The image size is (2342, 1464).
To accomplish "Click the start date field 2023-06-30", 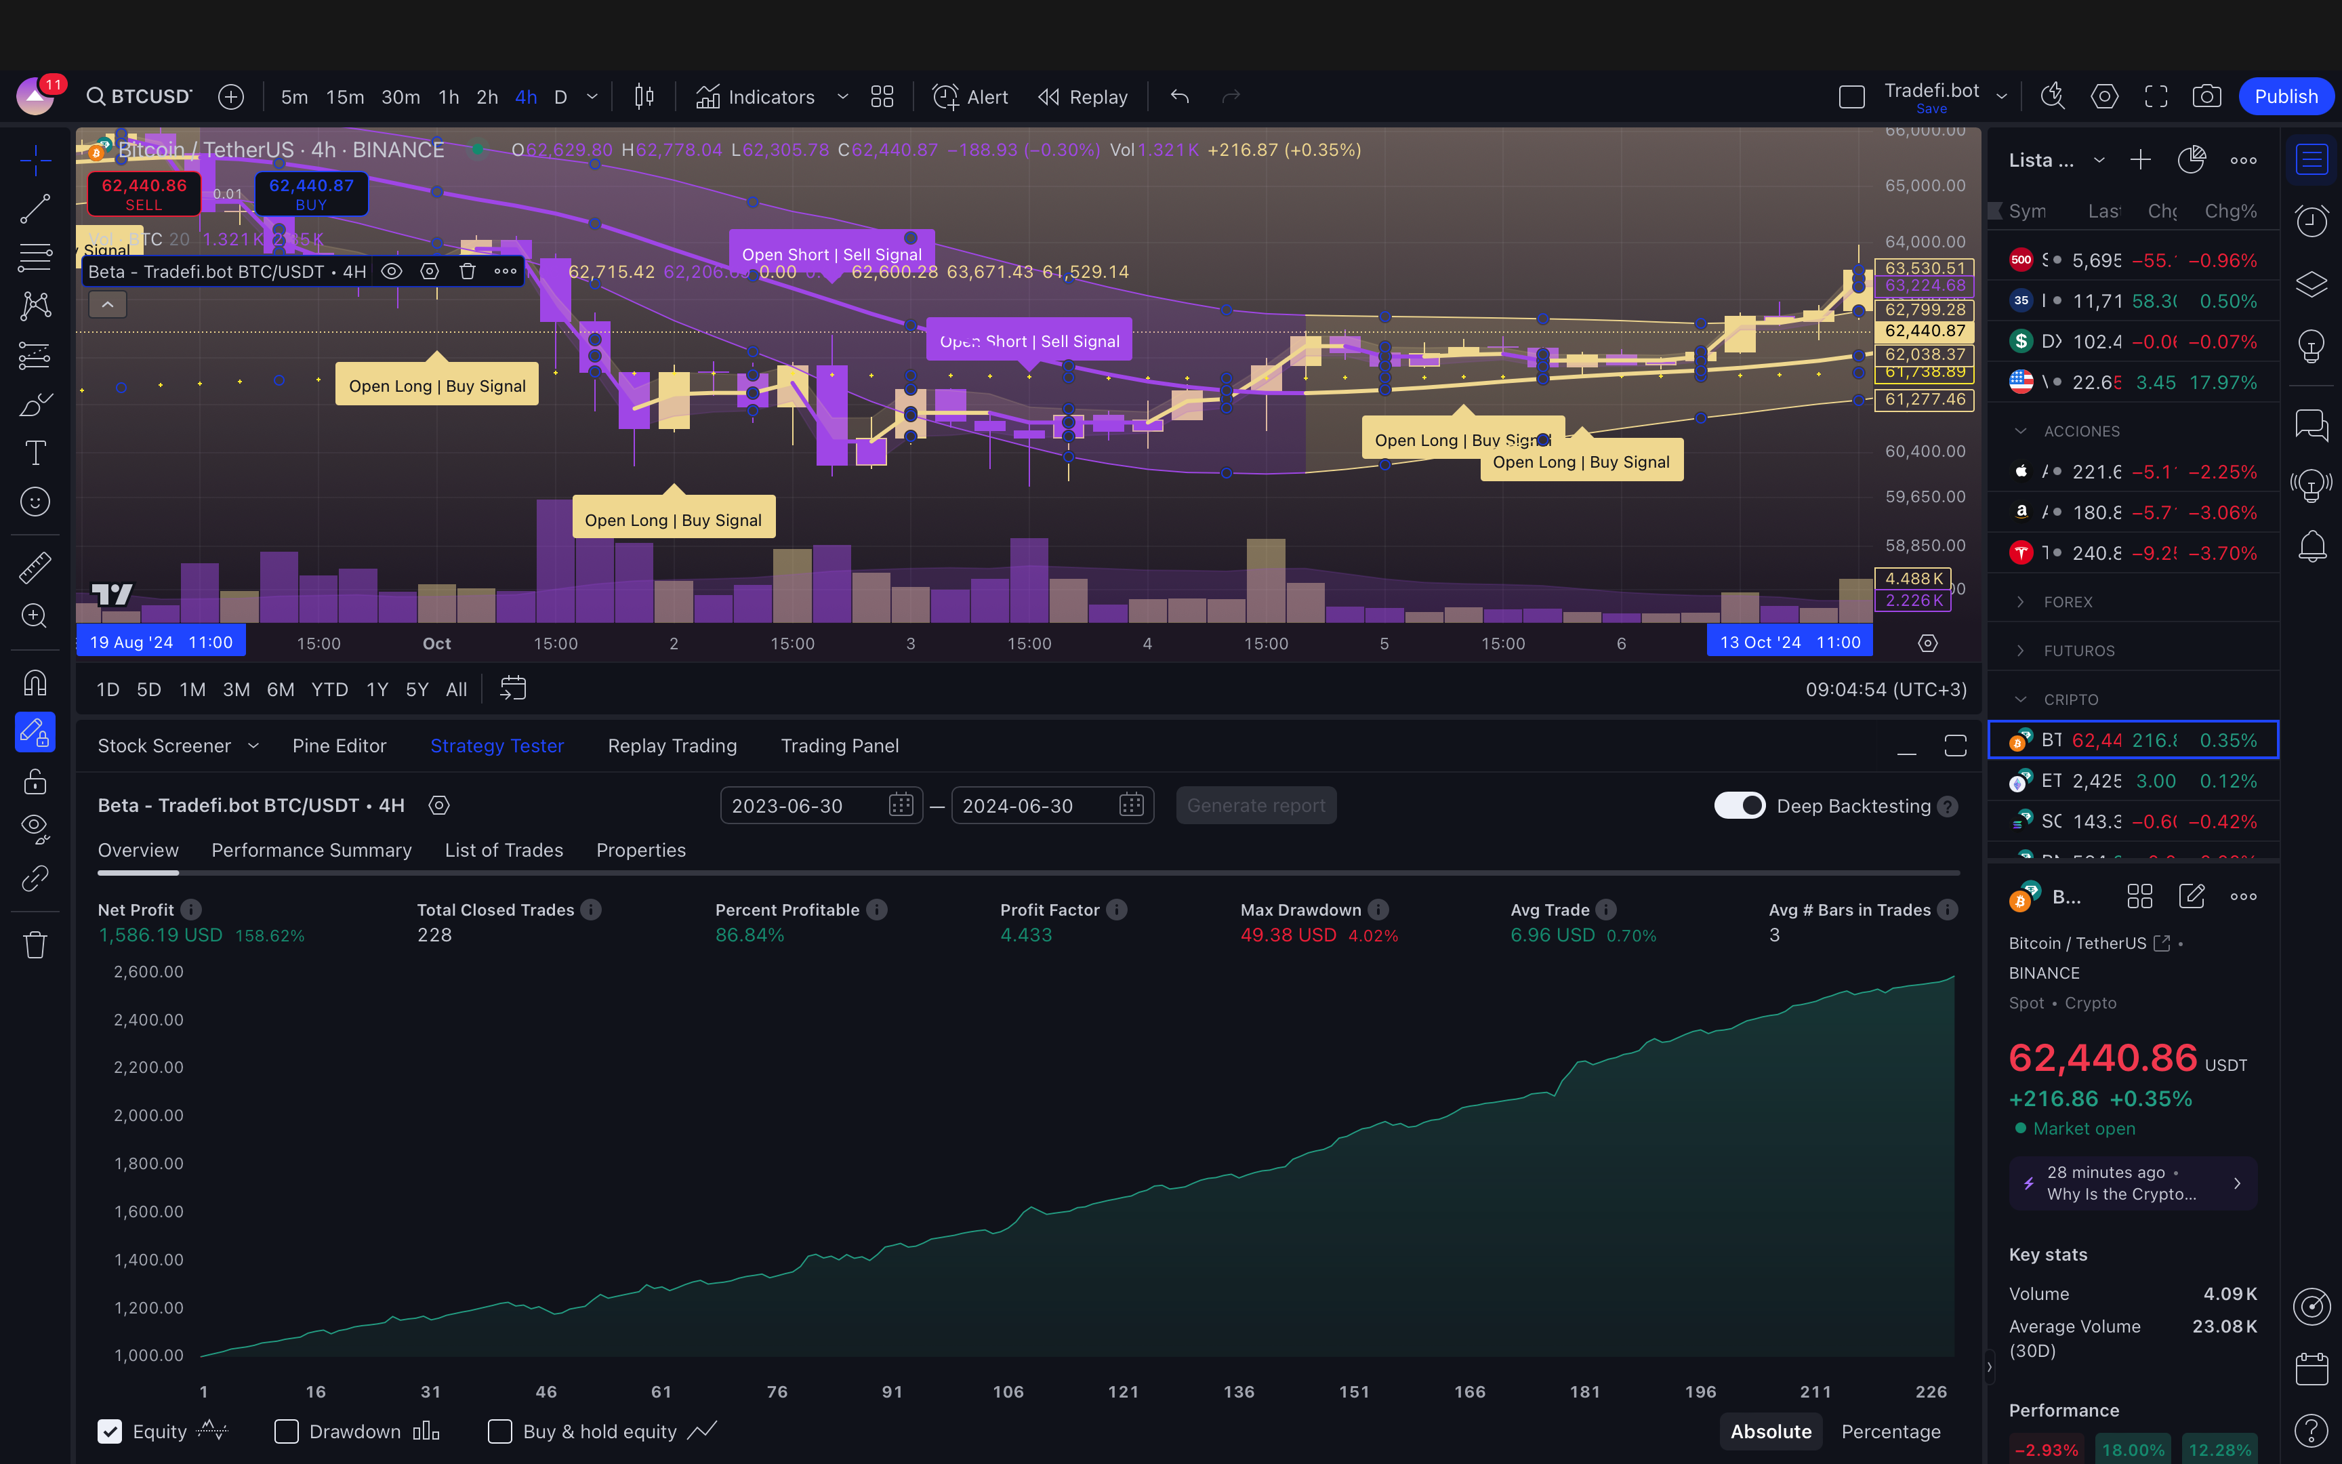I will tap(803, 806).
